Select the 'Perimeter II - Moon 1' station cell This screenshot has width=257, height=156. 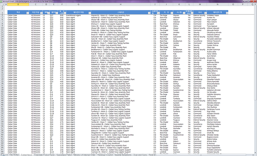tap(121, 129)
